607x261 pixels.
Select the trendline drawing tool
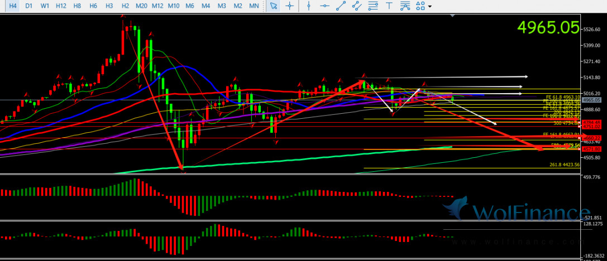click(x=341, y=6)
